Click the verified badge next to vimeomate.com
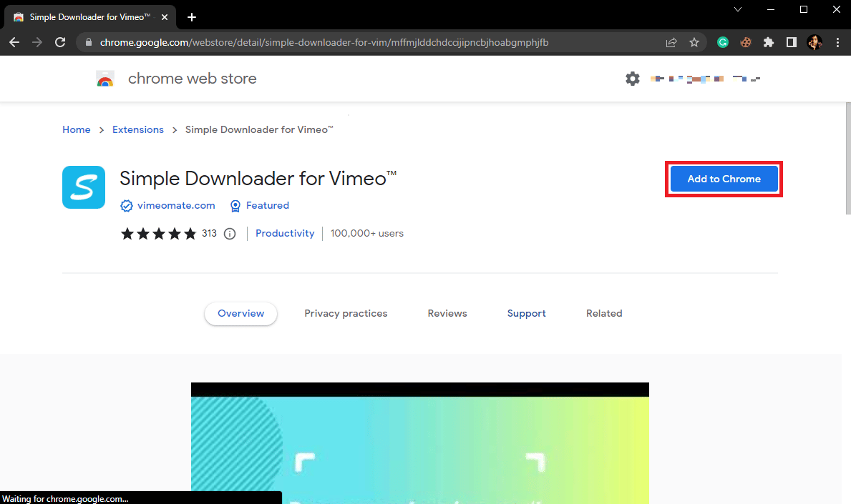 point(127,206)
